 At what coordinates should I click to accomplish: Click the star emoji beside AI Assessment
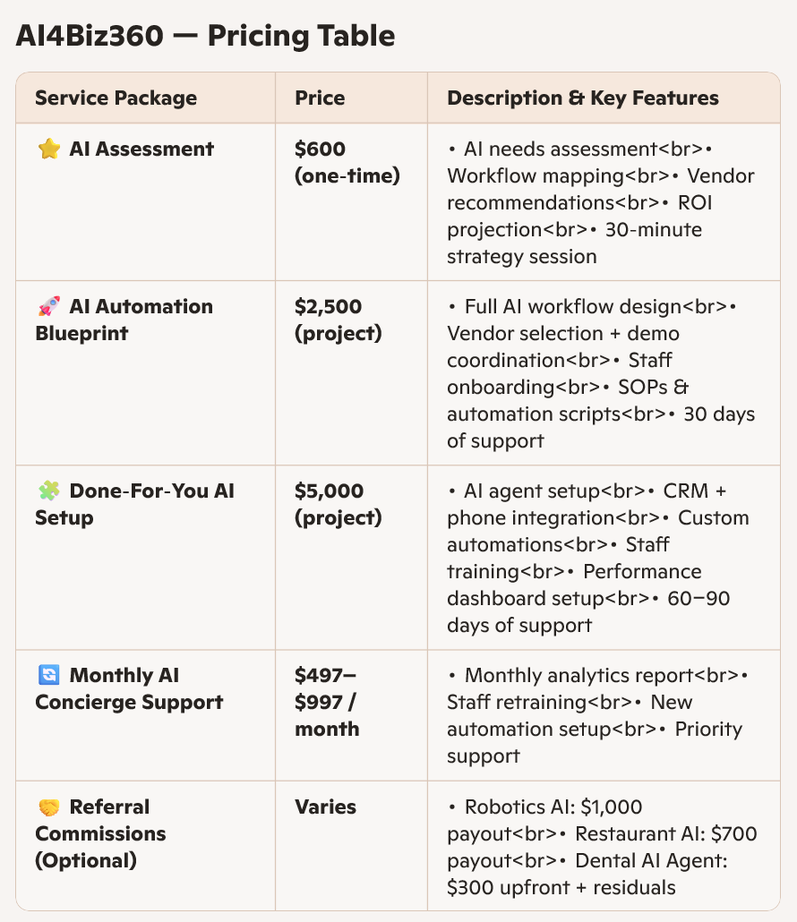tap(48, 149)
